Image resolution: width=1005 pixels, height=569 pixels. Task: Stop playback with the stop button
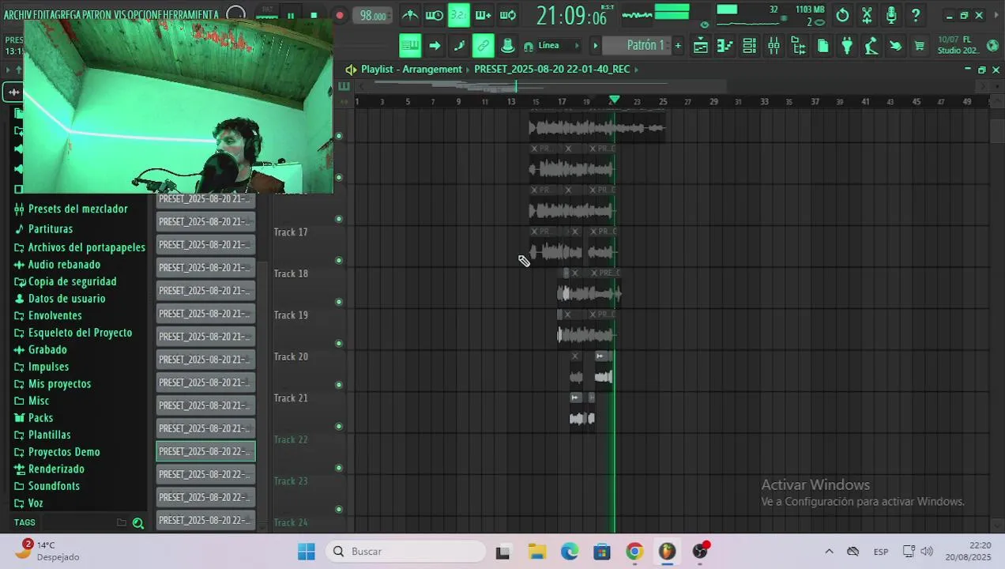point(314,16)
